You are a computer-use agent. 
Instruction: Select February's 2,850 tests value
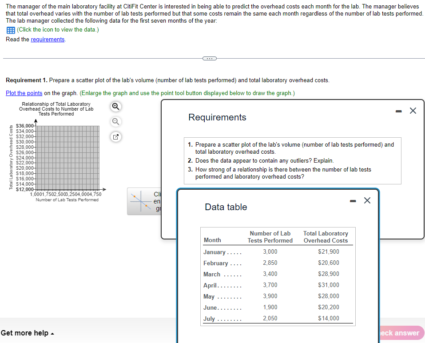pos(270,263)
